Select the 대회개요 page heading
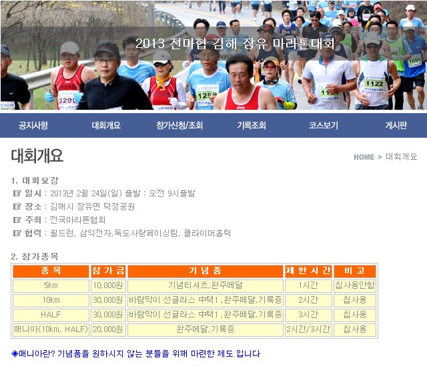This screenshot has width=427, height=366. 37,156
